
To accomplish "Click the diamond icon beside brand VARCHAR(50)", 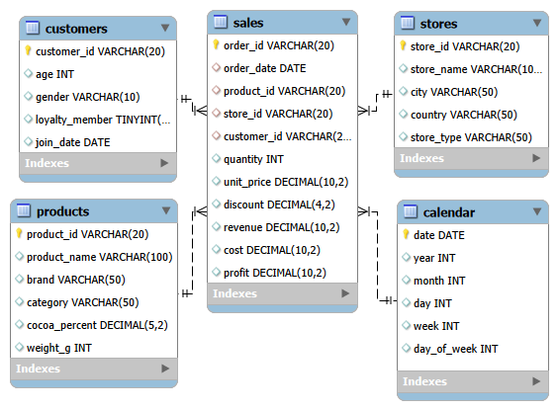I will click(x=20, y=279).
